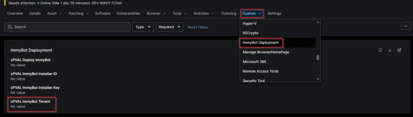The width and height of the screenshot is (413, 117).
Task: Click the scroll-down arrow in Custom menu
Action: 318,79
